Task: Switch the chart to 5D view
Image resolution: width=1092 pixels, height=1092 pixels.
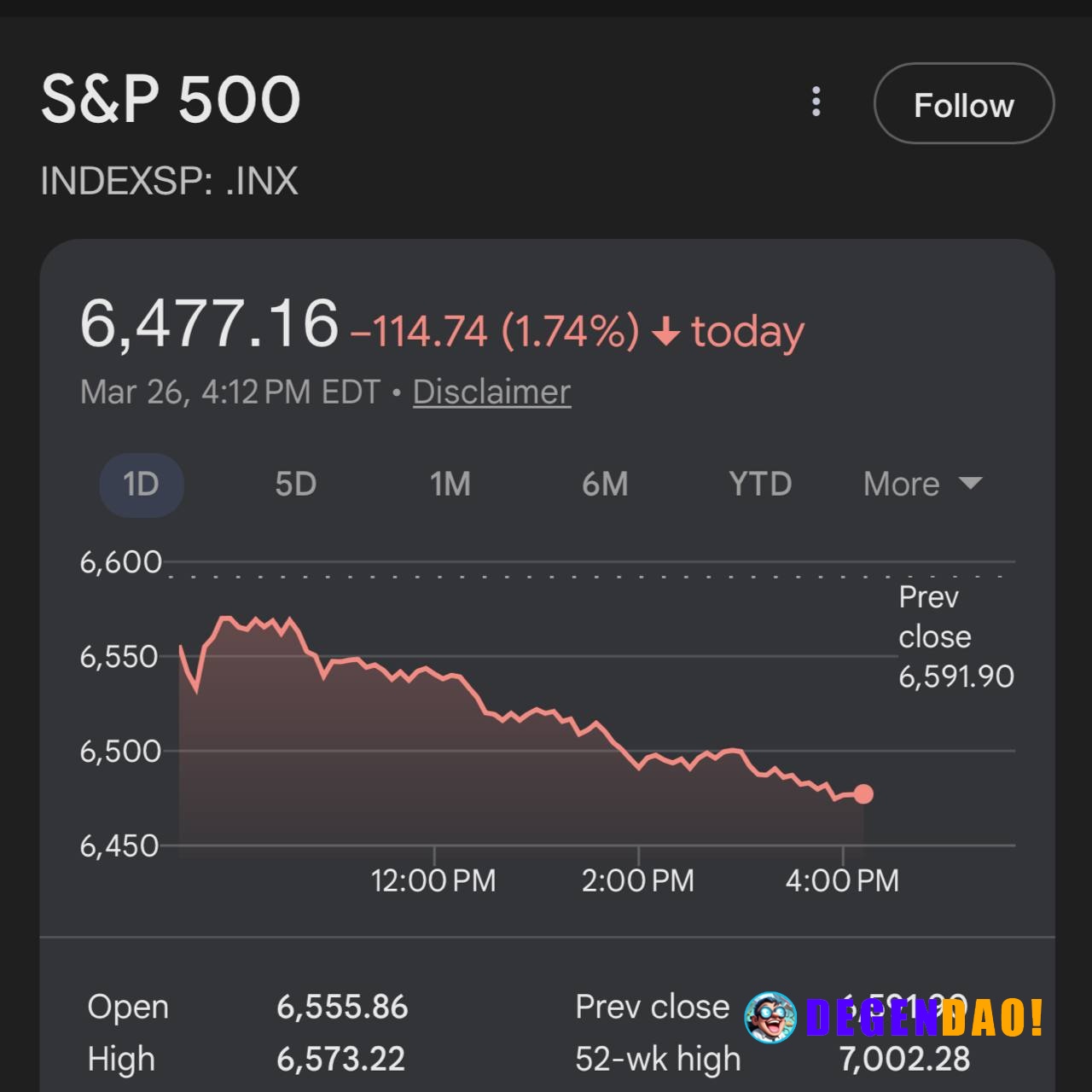Action: tap(296, 484)
